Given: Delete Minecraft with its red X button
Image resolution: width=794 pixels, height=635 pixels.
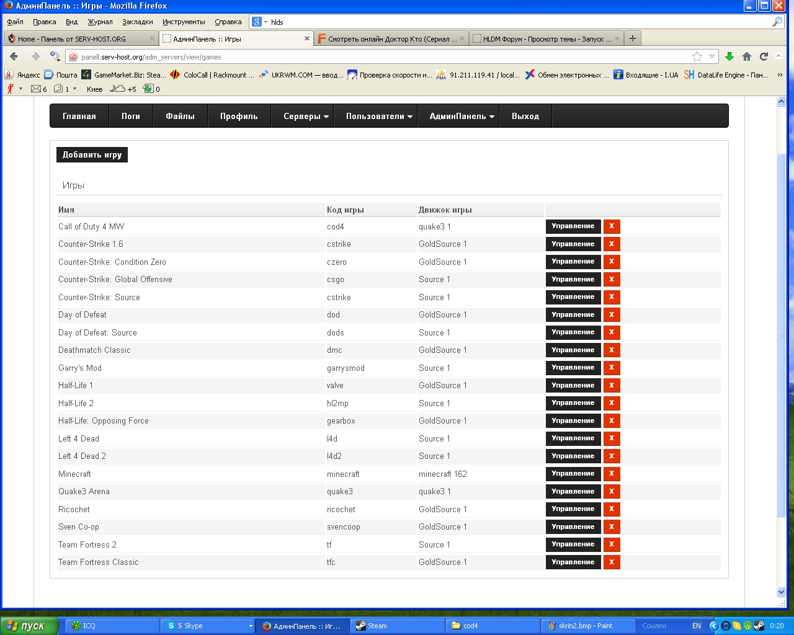Looking at the screenshot, I should coord(612,474).
